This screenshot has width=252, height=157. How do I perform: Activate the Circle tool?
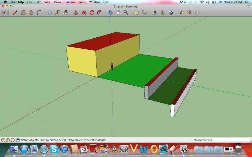(31, 13)
